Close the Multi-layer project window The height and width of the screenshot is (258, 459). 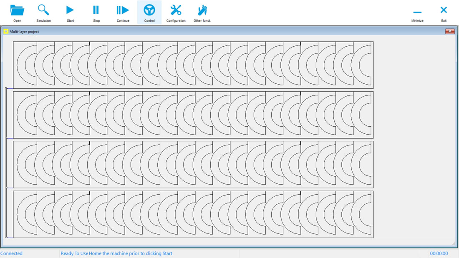coord(449,31)
